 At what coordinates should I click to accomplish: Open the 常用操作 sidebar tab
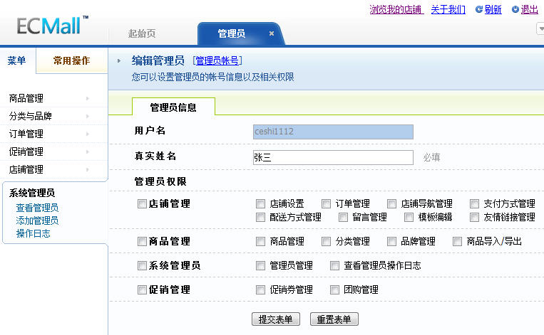click(x=71, y=61)
